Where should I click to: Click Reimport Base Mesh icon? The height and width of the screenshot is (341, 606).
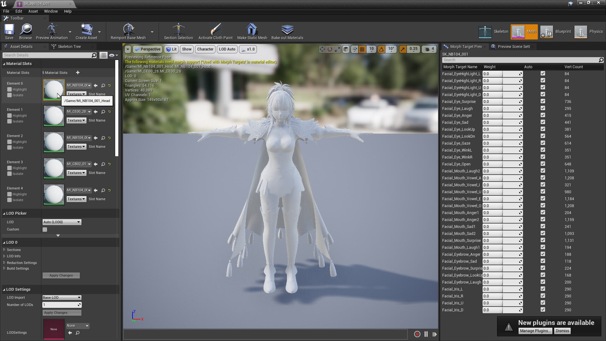[128, 30]
